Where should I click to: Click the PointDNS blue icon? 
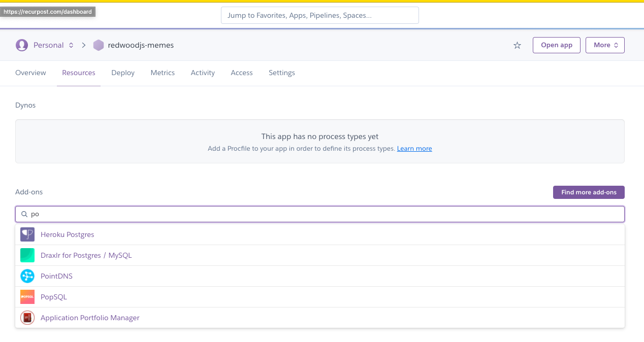point(27,276)
